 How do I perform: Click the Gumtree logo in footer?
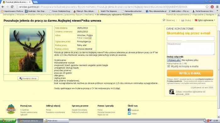coord(11,109)
